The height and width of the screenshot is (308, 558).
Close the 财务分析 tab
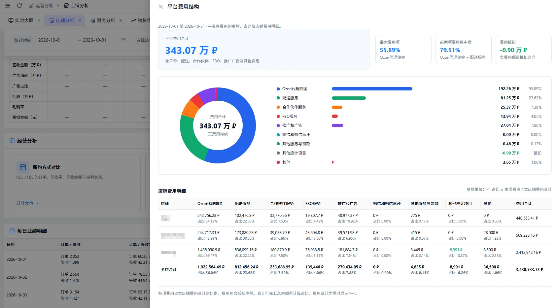(x=121, y=20)
